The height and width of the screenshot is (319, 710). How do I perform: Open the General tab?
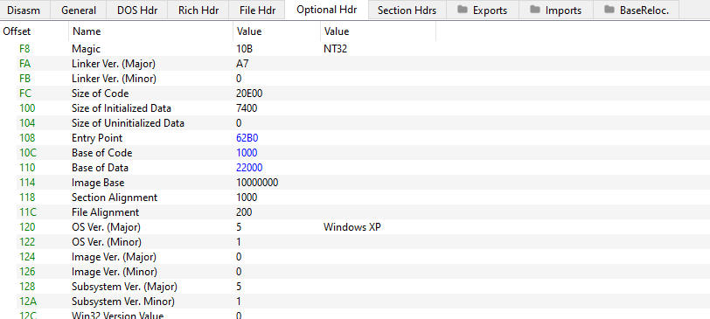pos(79,10)
